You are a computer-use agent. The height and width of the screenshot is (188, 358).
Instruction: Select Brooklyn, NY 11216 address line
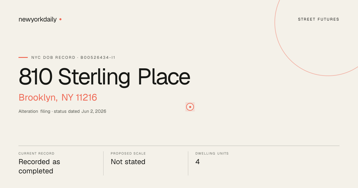(58, 98)
